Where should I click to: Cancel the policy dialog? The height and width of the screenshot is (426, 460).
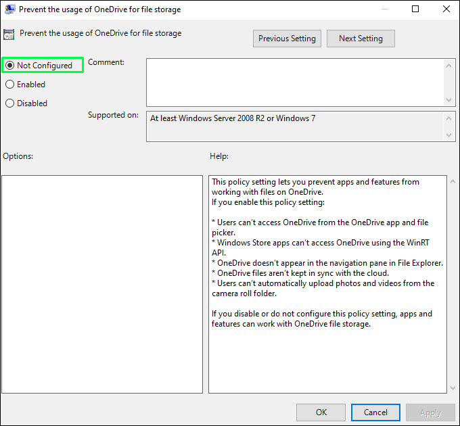click(375, 412)
